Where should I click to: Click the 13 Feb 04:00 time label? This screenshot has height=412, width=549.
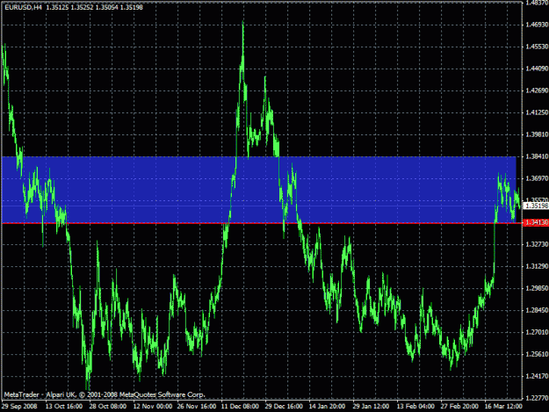(415, 407)
